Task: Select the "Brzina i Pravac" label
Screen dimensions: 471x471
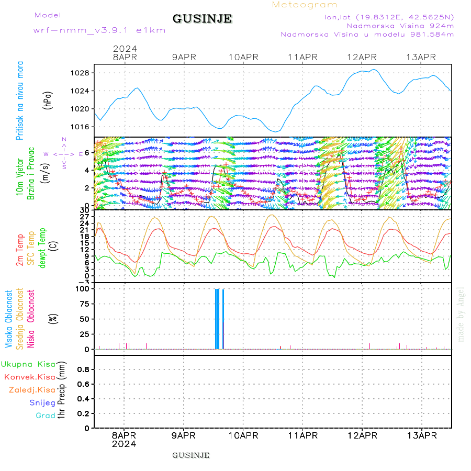Action: pos(31,173)
